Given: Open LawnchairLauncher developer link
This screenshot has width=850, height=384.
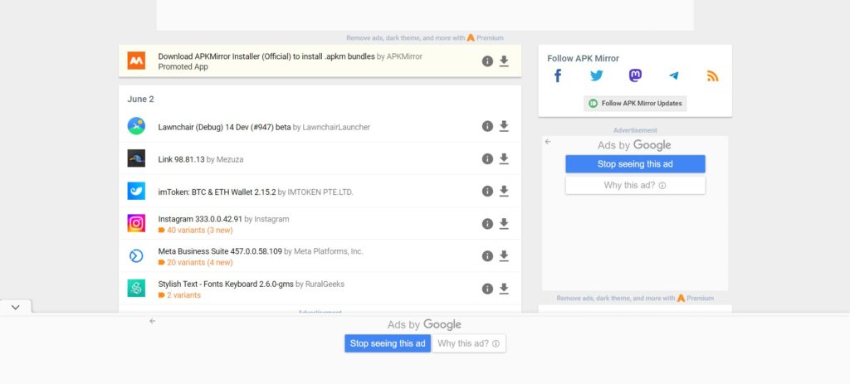Looking at the screenshot, I should (336, 127).
